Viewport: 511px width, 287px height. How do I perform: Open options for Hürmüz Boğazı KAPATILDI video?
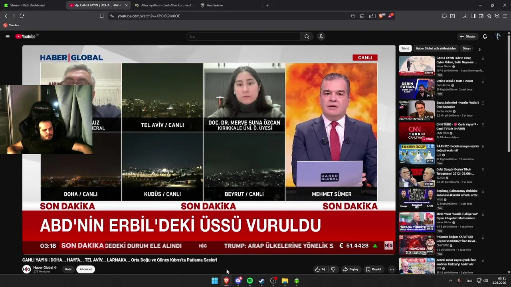pos(483,237)
